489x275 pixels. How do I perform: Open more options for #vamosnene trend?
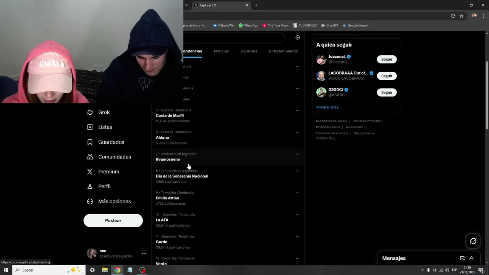(297, 154)
